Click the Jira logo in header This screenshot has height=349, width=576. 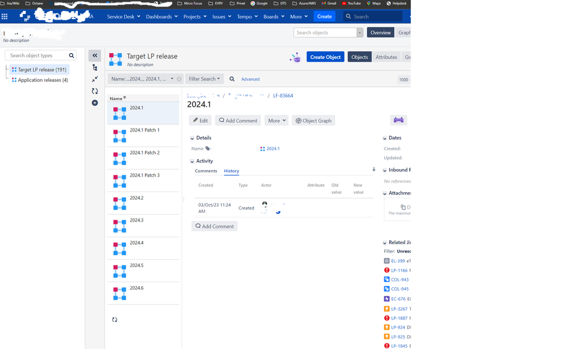click(25, 16)
